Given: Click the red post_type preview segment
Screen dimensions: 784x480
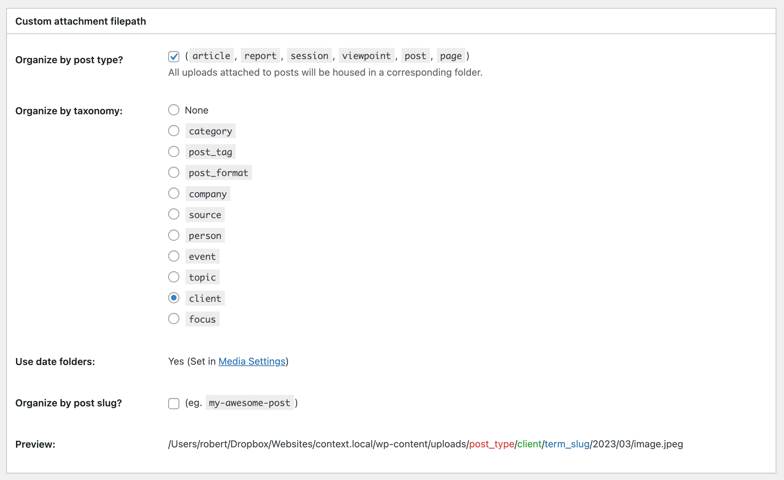Looking at the screenshot, I should coord(491,444).
